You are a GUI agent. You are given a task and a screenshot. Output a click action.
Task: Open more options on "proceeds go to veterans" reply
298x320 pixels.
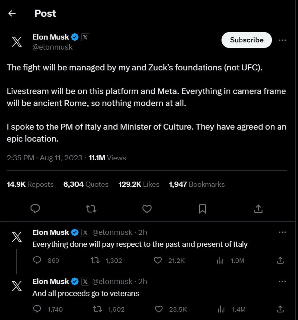tap(282, 281)
